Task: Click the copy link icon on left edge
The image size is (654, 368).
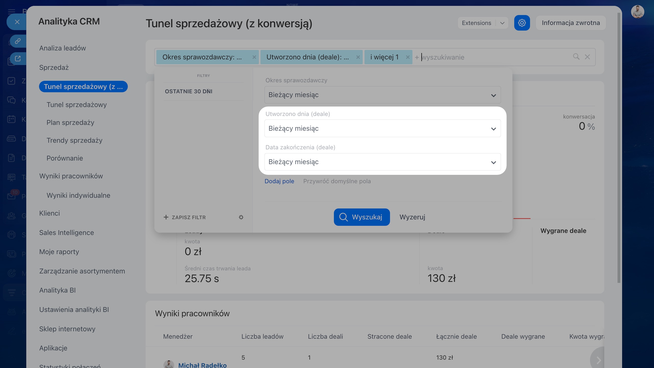Action: (x=18, y=41)
